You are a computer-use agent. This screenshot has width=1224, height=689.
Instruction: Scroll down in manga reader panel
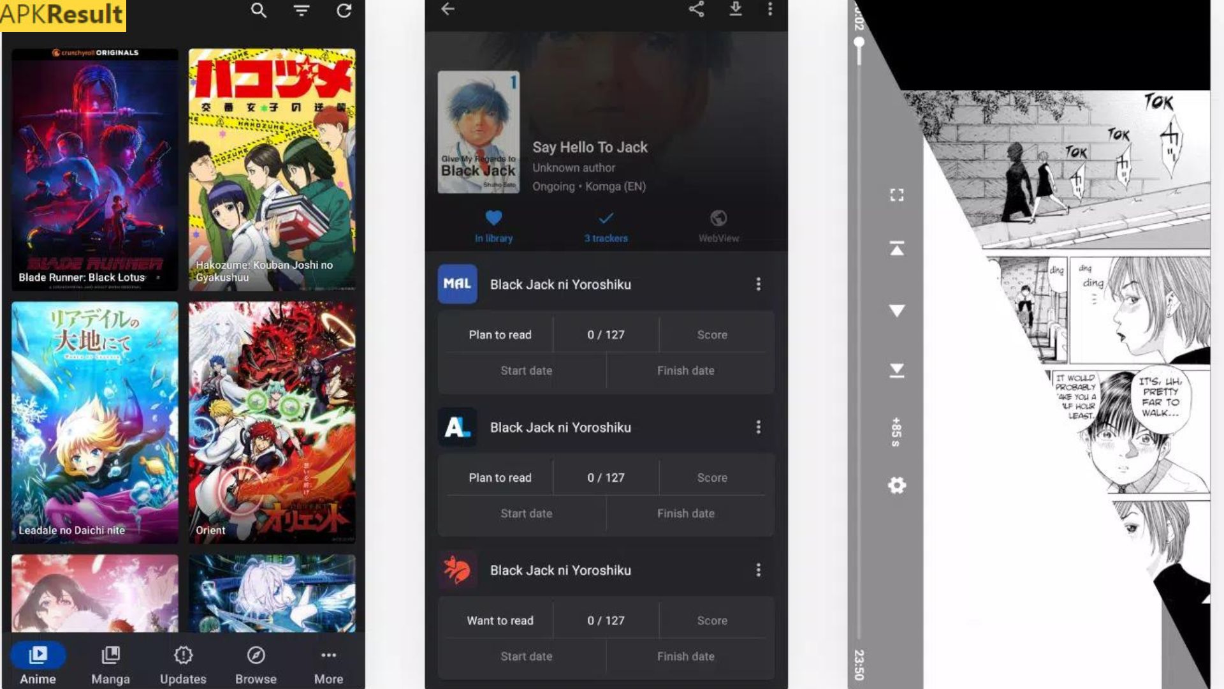[897, 311]
